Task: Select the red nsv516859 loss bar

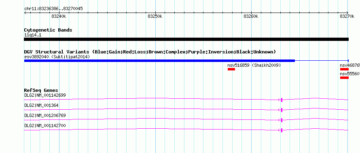Action: tap(231, 69)
